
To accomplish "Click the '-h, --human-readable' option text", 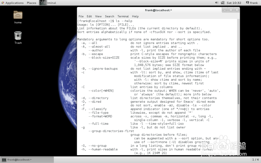I will [x=99, y=149].
